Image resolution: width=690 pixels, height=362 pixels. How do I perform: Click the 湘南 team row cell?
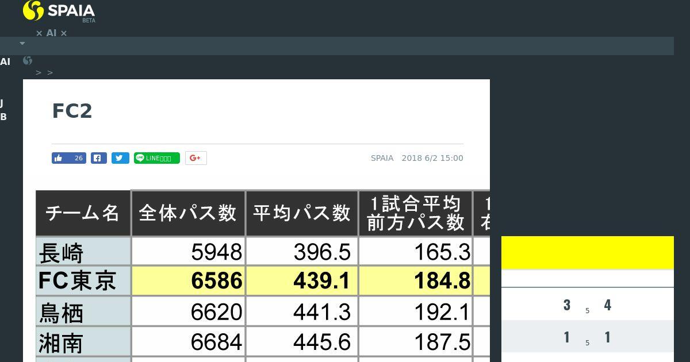pos(83,342)
